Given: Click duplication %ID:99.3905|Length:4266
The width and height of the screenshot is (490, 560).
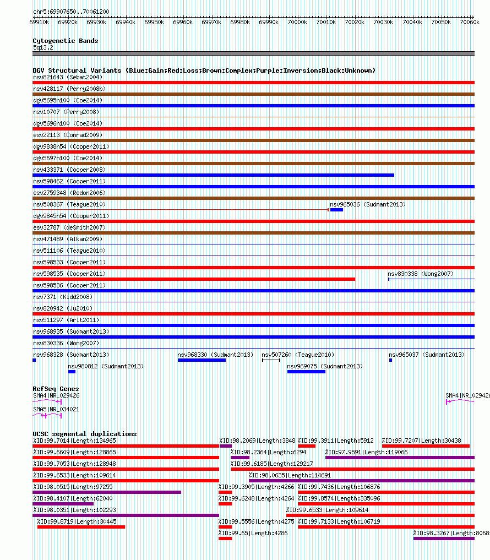Looking at the screenshot, I should [257, 487].
